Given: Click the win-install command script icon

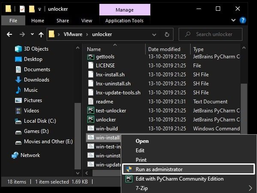Looking at the screenshot, I should pos(91,137).
